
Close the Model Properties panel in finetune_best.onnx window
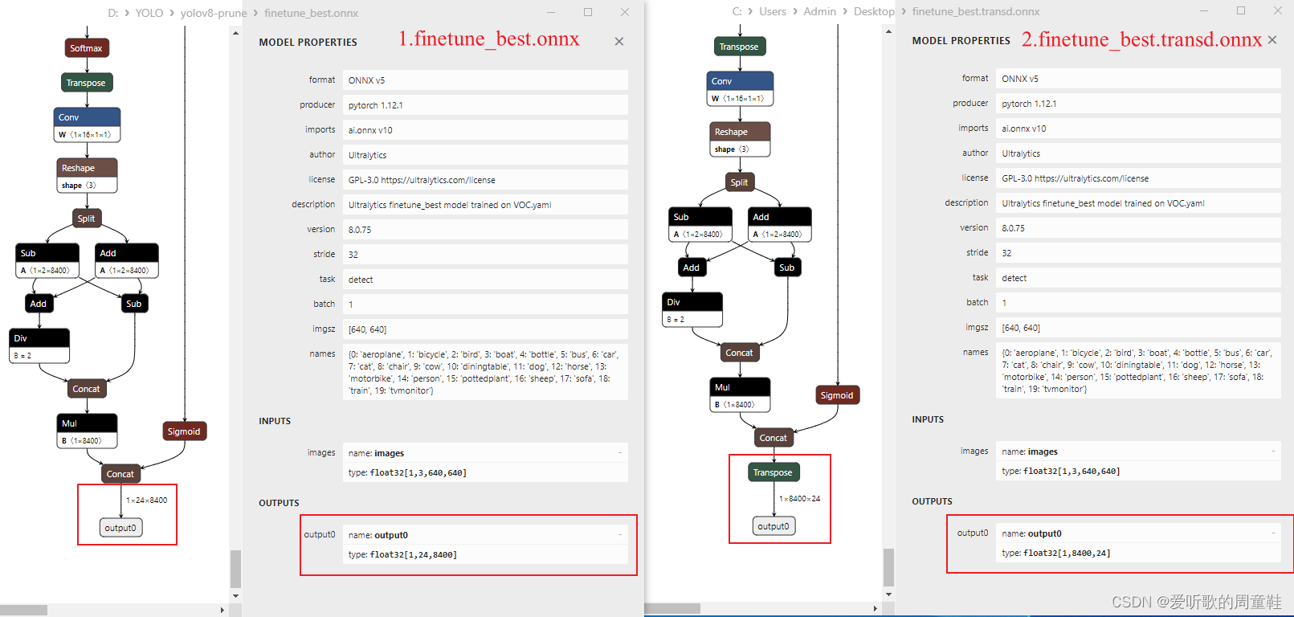coord(619,42)
